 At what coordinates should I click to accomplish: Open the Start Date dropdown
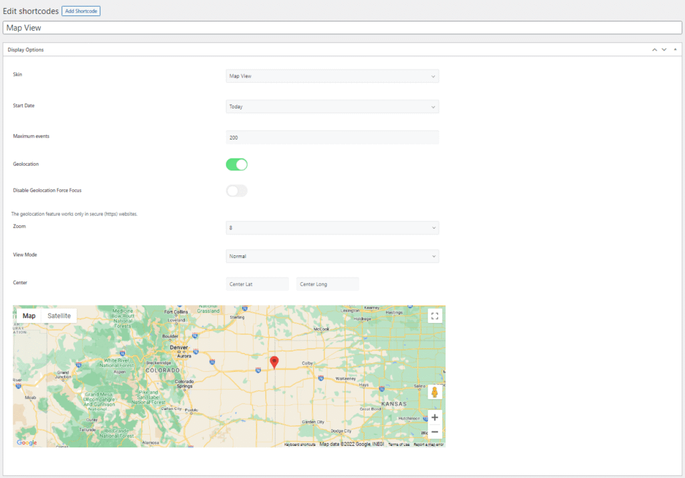tap(332, 106)
